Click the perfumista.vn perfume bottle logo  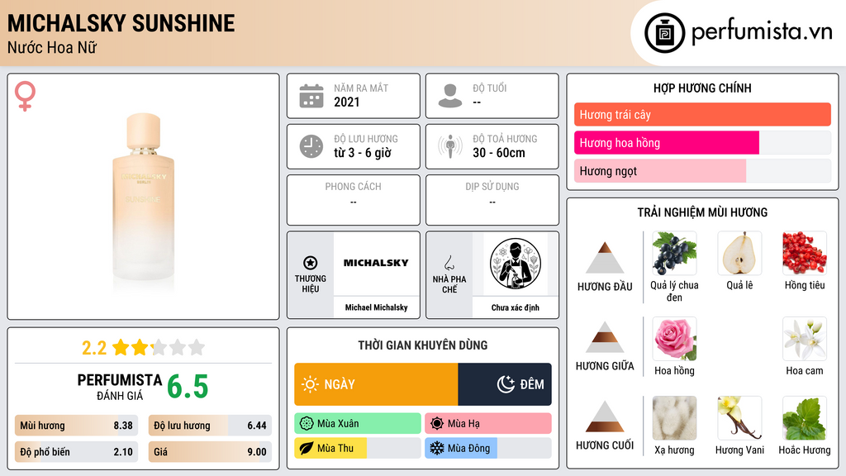(x=664, y=33)
